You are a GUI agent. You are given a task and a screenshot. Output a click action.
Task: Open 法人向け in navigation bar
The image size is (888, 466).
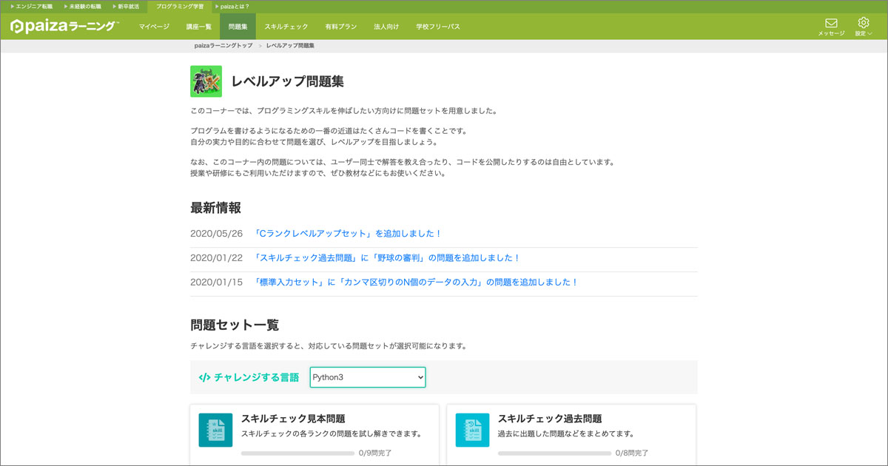click(x=386, y=27)
